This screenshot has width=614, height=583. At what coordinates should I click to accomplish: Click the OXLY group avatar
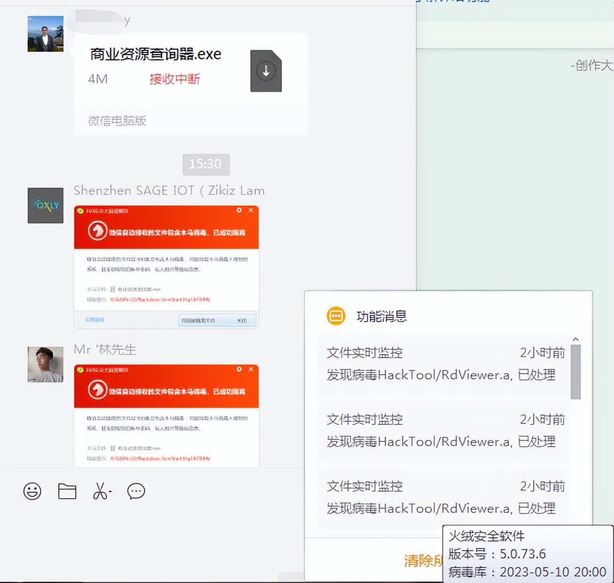[x=45, y=206]
